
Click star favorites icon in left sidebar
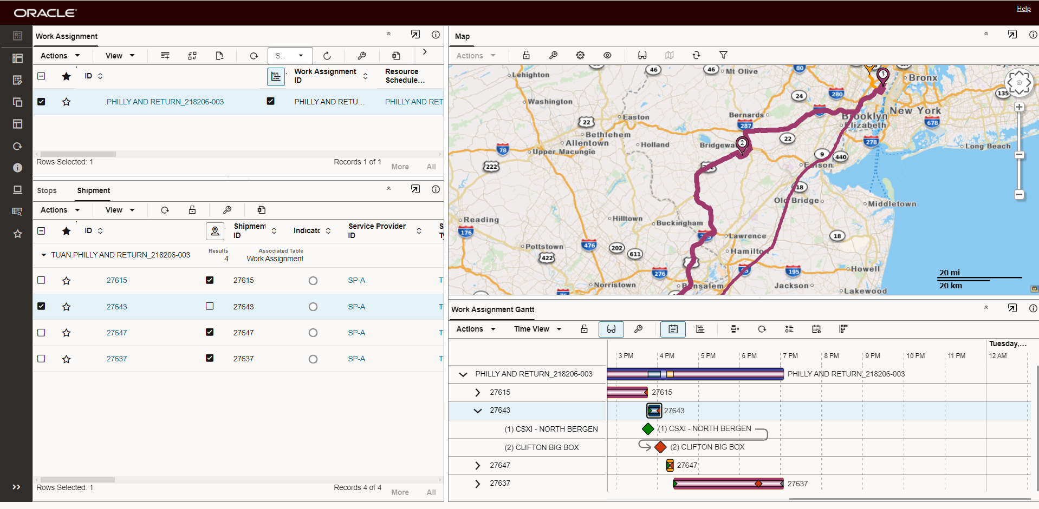pos(17,234)
